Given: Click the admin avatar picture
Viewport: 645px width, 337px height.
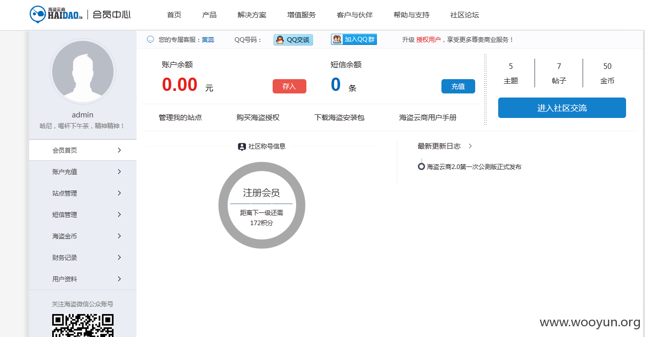Looking at the screenshot, I should coord(83,71).
